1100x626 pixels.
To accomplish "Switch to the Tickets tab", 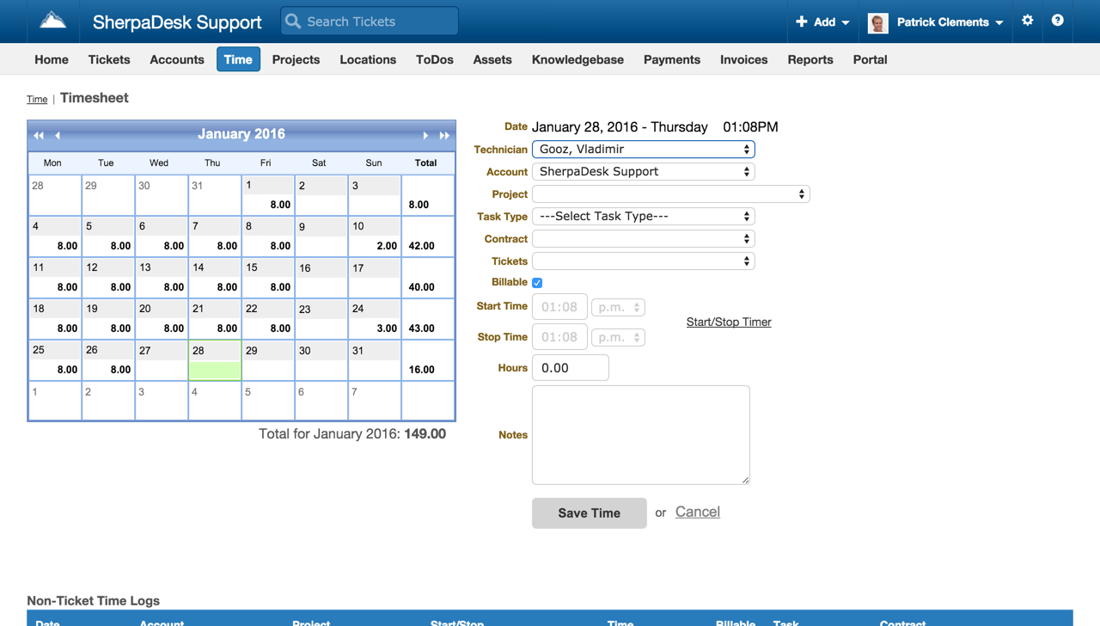I will coord(109,59).
